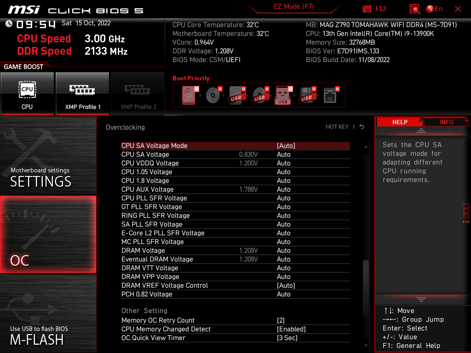Select the optical disc boot priority icon

point(213,95)
